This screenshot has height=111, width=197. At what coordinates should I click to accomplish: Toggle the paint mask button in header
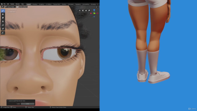coord(18,7)
